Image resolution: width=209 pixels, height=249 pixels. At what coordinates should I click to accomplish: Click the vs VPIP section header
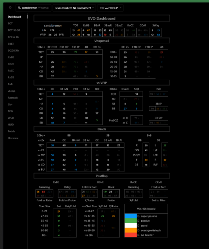coord(102,83)
